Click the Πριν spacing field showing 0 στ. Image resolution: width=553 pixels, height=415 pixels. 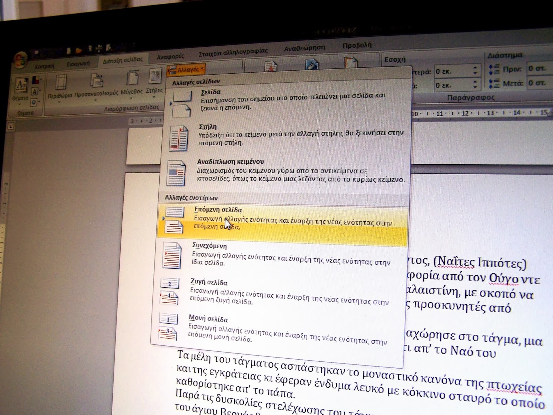pyautogui.click(x=540, y=68)
